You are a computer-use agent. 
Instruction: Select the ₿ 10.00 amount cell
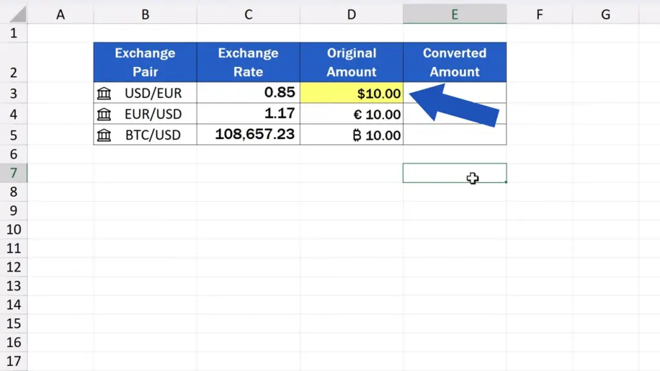[352, 135]
